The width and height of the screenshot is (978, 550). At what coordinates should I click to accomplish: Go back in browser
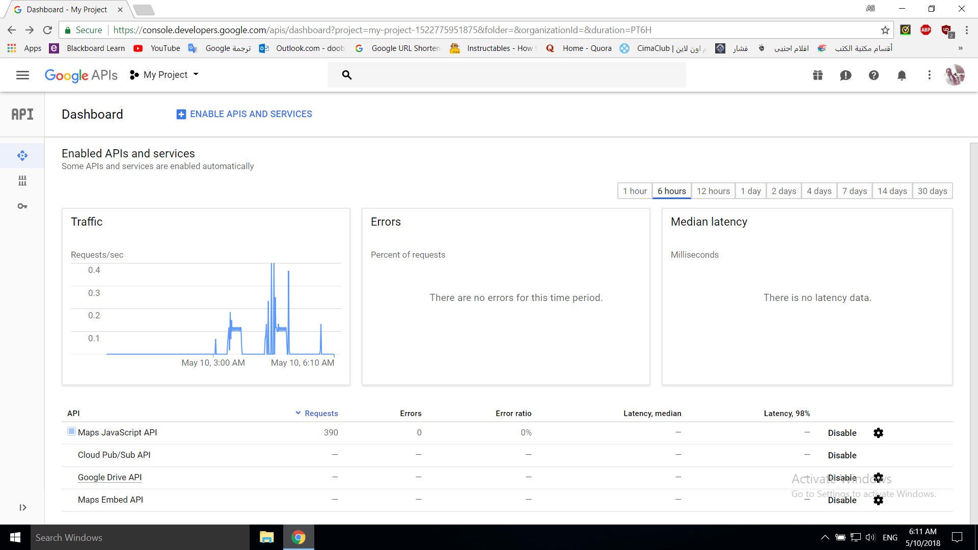(12, 30)
